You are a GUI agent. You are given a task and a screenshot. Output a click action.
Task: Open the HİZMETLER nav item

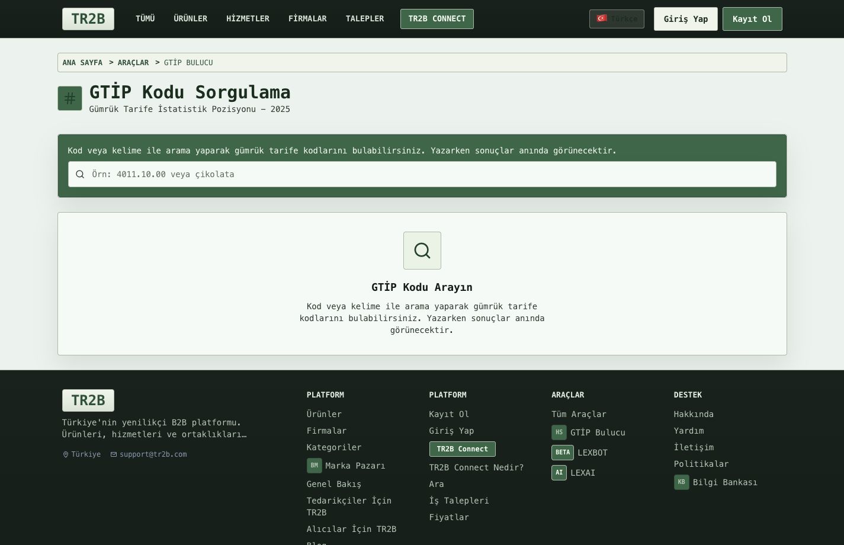pos(248,19)
